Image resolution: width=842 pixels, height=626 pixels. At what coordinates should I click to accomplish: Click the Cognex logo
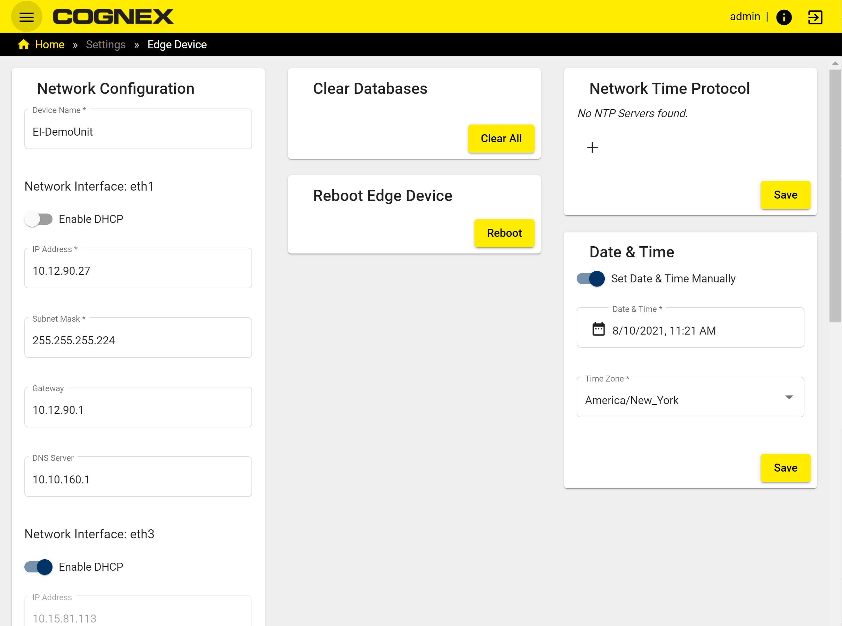coord(113,17)
